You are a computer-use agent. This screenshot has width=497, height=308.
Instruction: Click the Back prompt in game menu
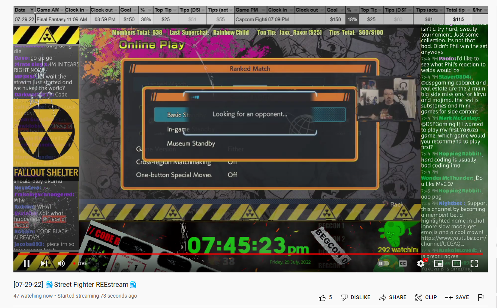[x=394, y=204]
